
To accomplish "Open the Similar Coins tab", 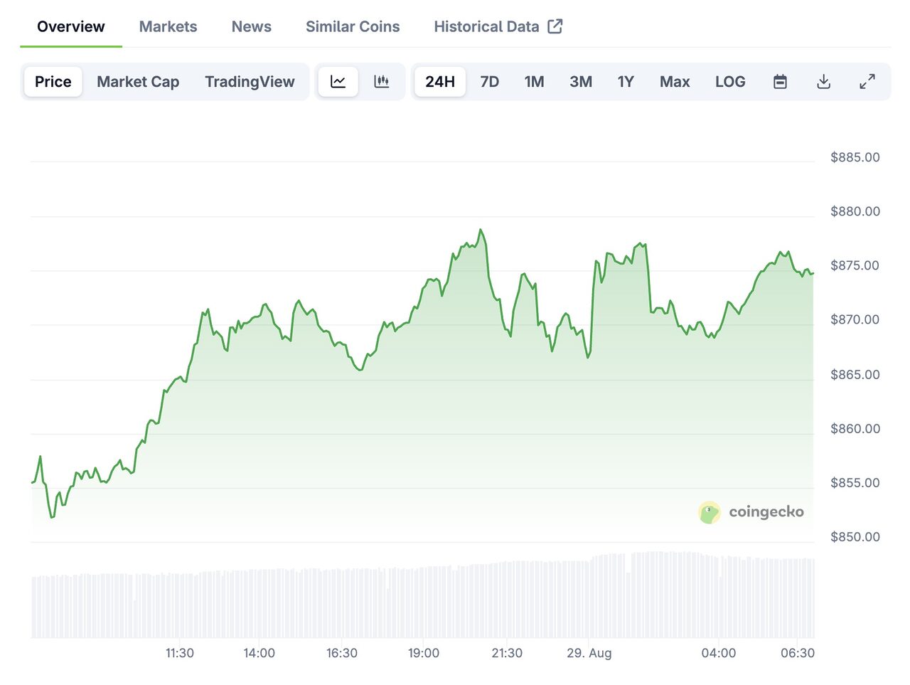I will pos(353,26).
